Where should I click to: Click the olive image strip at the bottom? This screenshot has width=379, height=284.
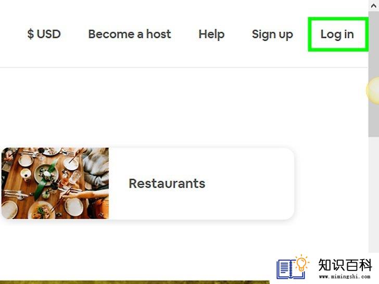point(135,282)
